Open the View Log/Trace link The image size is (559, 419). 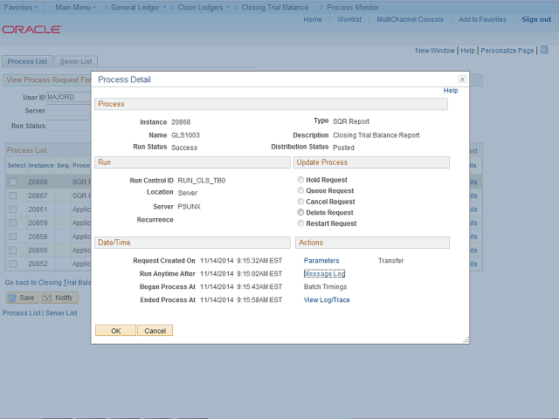coord(327,300)
